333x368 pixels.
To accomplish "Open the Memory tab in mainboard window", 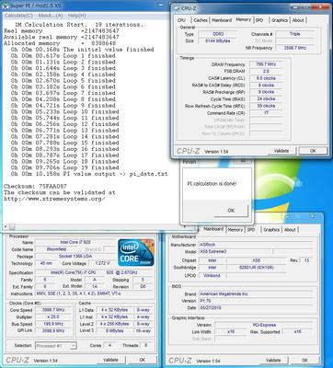I will 235,230.
